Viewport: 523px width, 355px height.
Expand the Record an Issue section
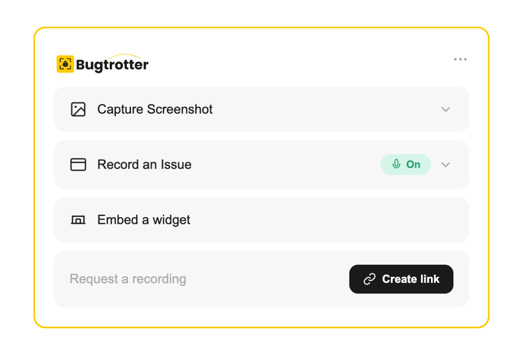[x=445, y=165]
